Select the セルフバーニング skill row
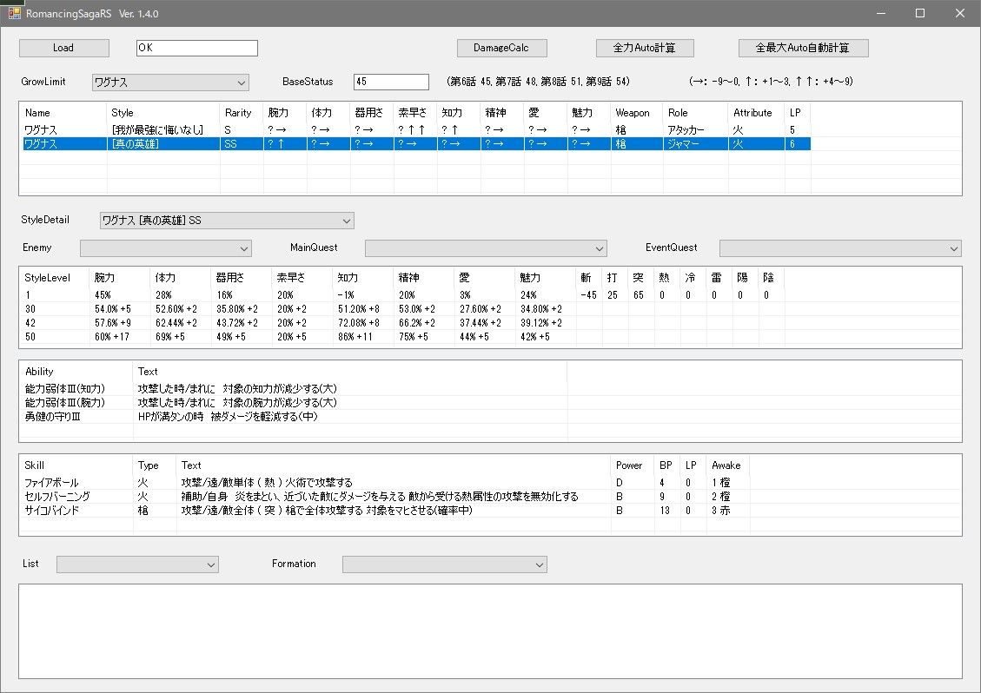The width and height of the screenshot is (981, 693). tap(386, 497)
